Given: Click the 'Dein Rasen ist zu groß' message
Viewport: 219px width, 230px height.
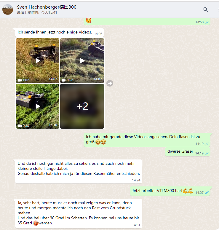Looking at the screenshot, I should tap(147, 140).
